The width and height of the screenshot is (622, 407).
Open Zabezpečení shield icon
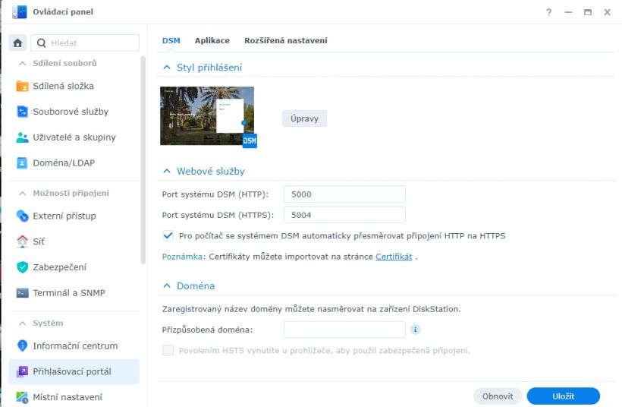(x=23, y=267)
